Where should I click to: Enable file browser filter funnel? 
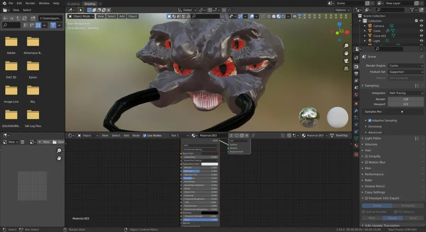point(53,25)
